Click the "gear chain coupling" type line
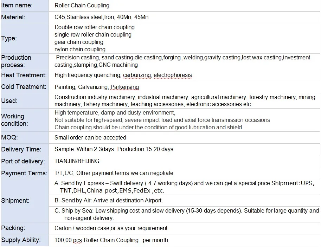The height and width of the screenshot is (247, 321). pyautogui.click(x=79, y=42)
